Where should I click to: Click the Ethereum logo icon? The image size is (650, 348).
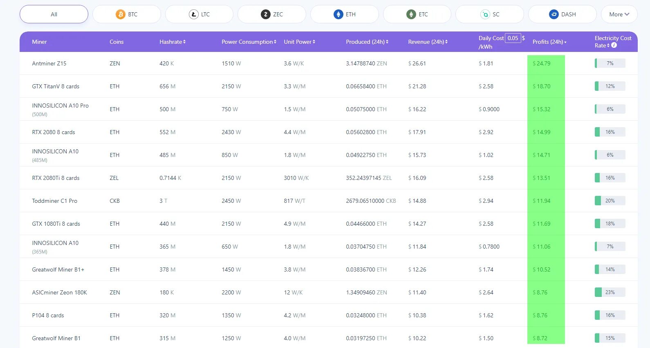[x=338, y=14]
